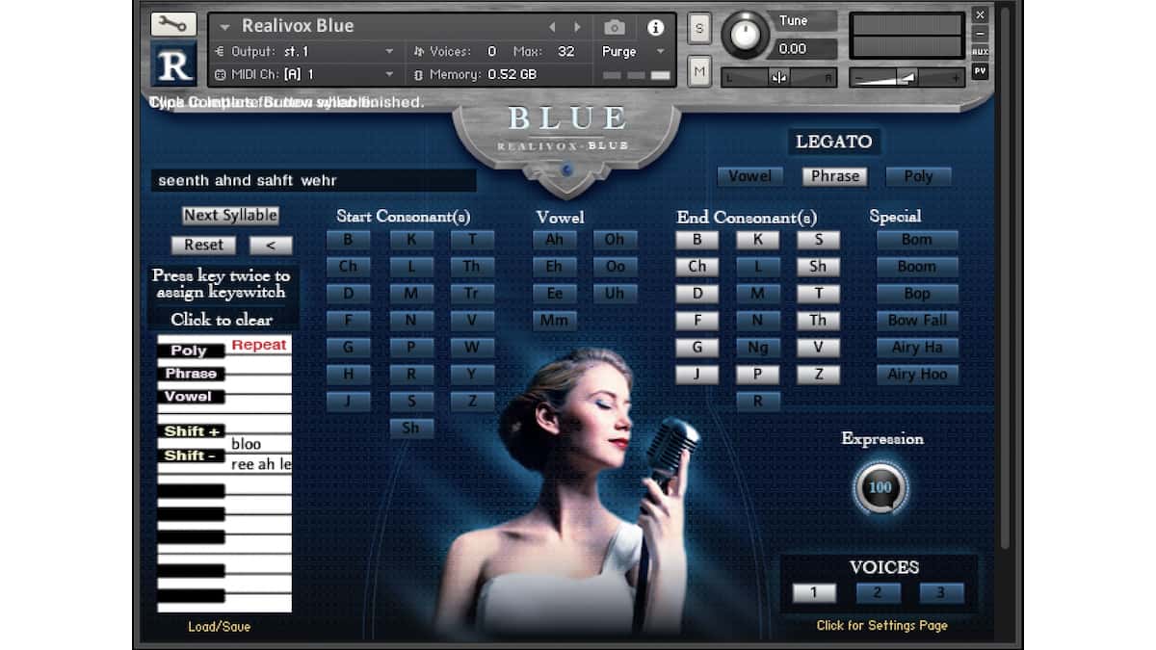Mute the instrument with the M button

tap(699, 70)
